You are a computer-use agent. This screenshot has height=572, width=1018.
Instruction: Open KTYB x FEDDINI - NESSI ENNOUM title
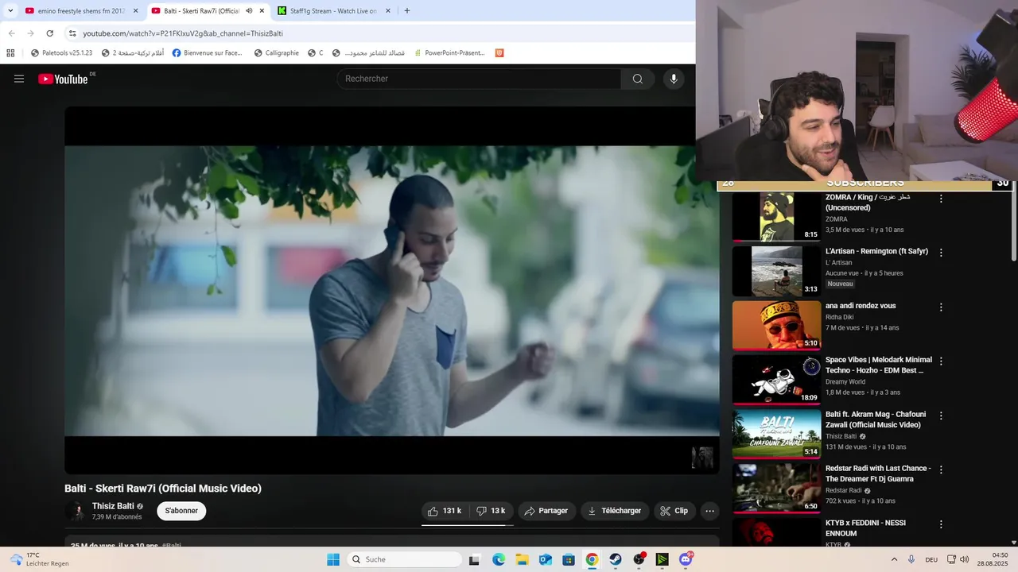coord(865,528)
